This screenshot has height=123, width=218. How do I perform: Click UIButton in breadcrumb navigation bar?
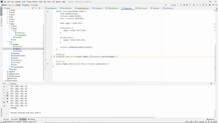(27, 5)
